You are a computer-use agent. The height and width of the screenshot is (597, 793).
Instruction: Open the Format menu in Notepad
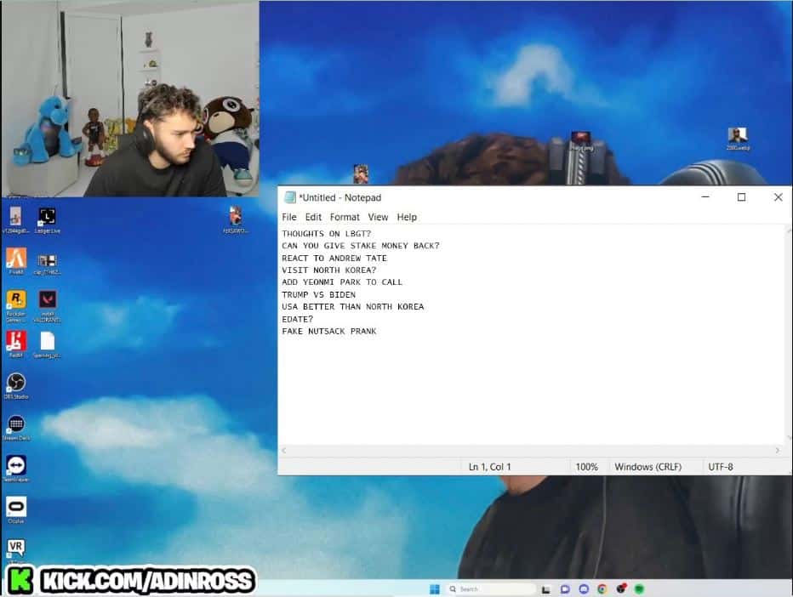pos(345,217)
